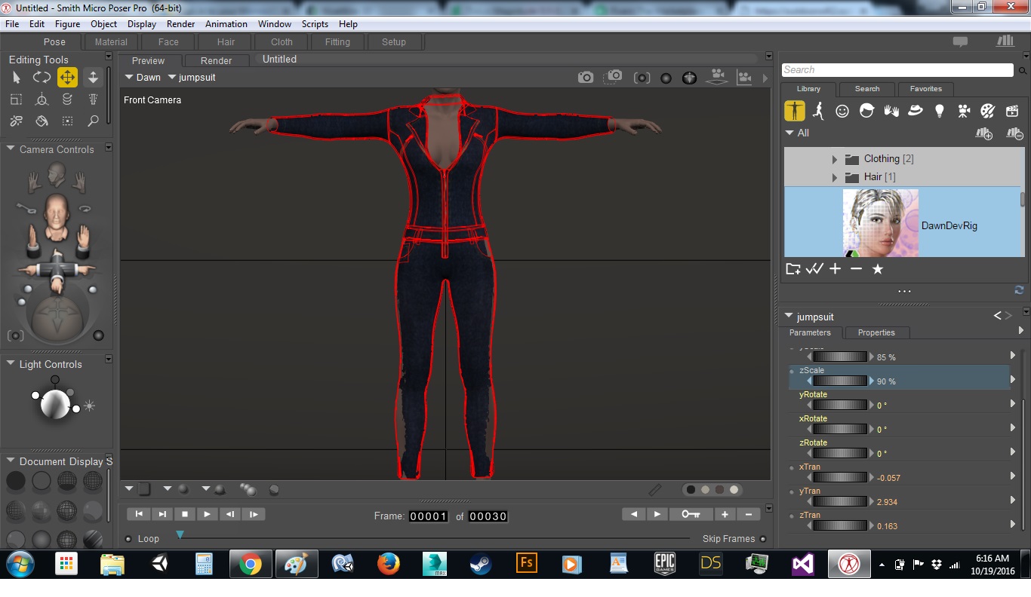Open the Materials library category (palette)

click(x=987, y=112)
